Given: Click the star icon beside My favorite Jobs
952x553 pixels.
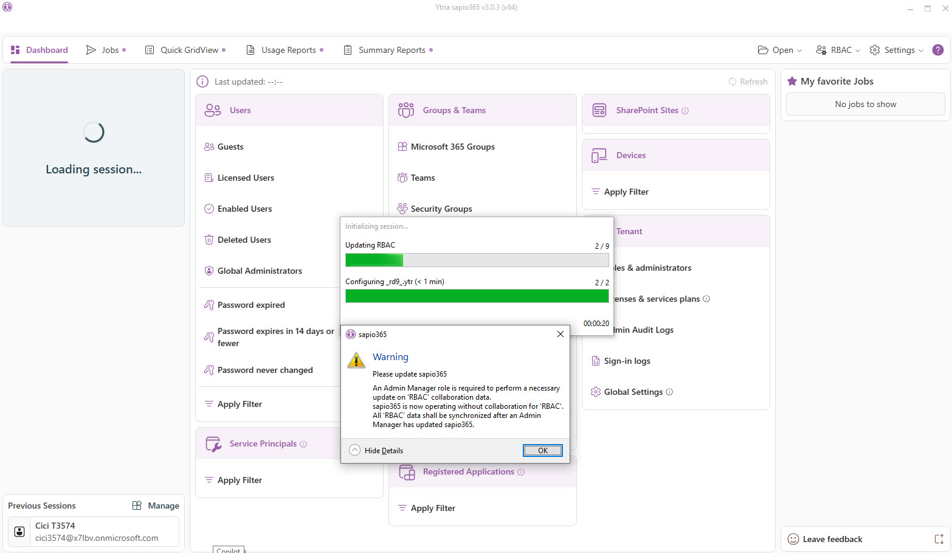Looking at the screenshot, I should tap(792, 81).
